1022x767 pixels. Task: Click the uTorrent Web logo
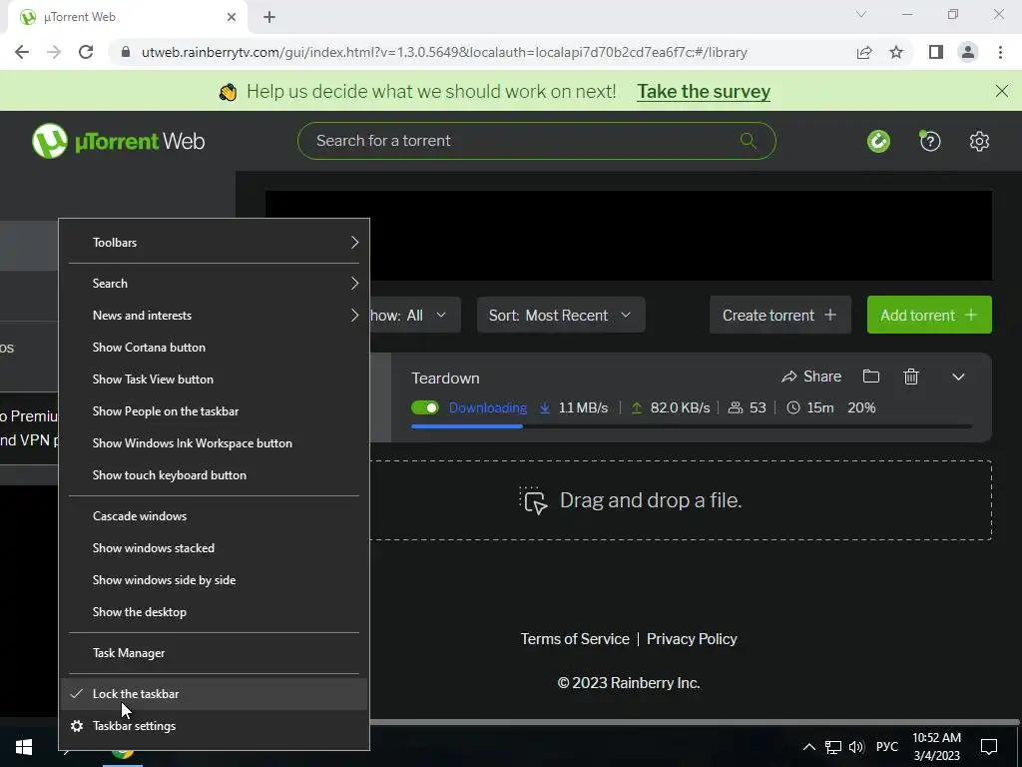click(118, 141)
